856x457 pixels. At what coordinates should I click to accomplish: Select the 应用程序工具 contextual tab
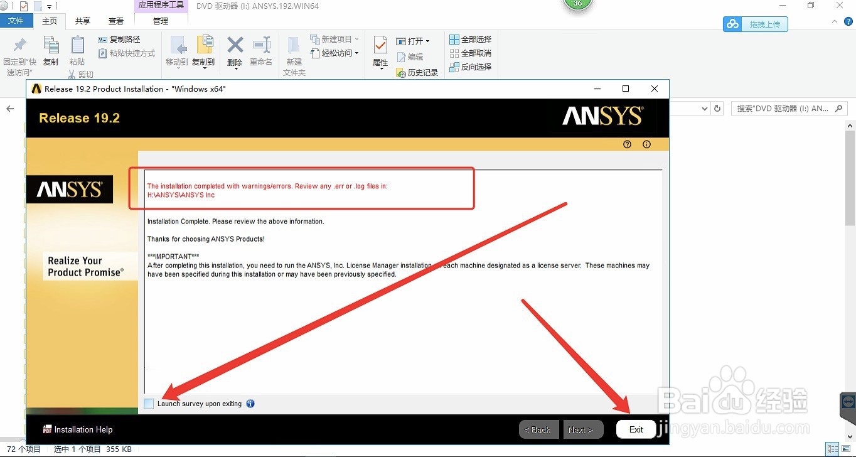(161, 5)
